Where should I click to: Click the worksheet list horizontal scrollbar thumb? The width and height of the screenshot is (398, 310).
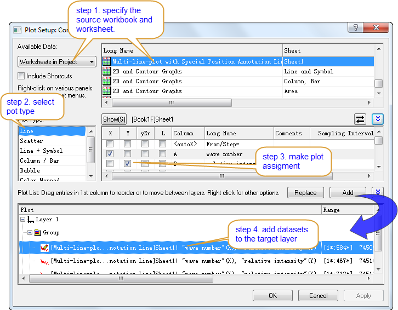(172, 102)
